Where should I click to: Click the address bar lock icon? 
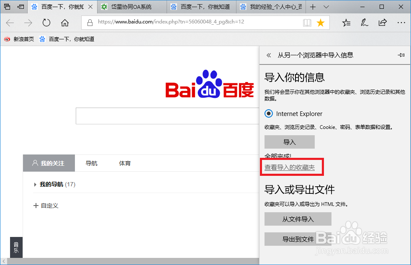click(90, 23)
